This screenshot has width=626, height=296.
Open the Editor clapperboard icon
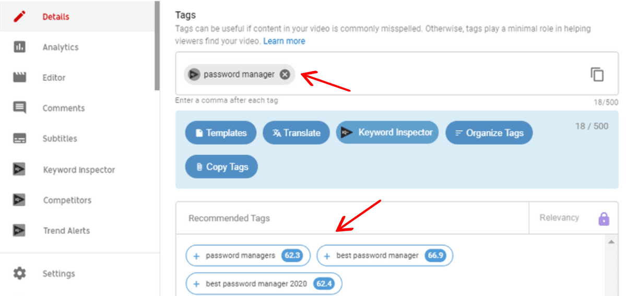(x=19, y=77)
